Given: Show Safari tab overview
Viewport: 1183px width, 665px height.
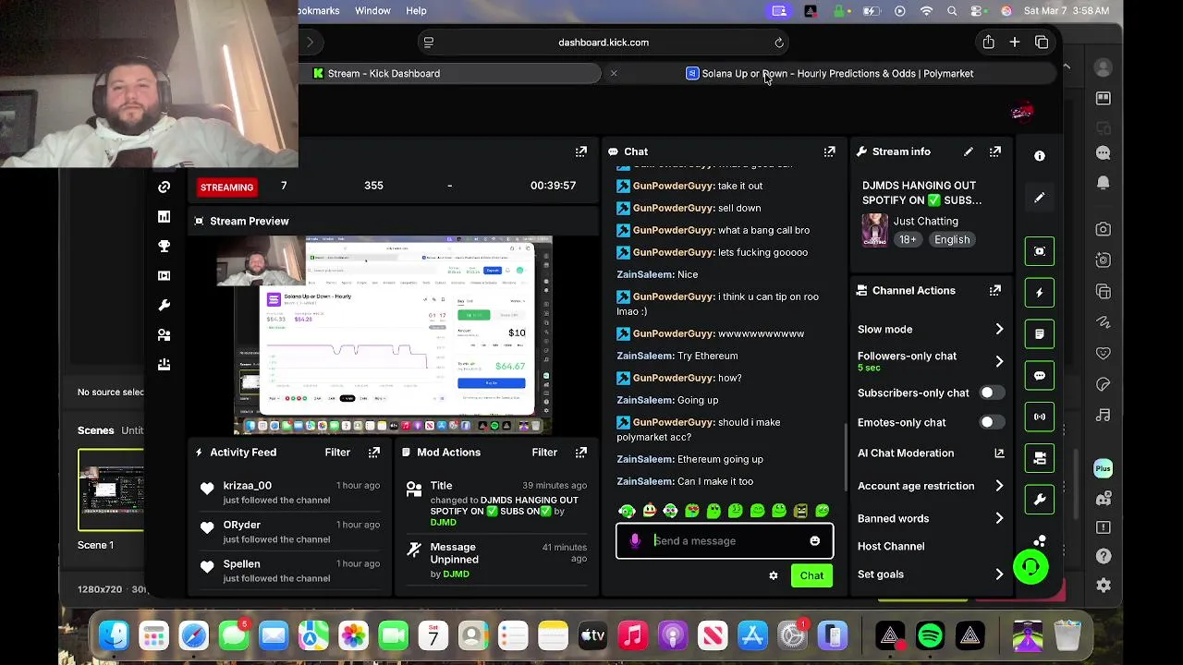Looking at the screenshot, I should click(x=1042, y=42).
